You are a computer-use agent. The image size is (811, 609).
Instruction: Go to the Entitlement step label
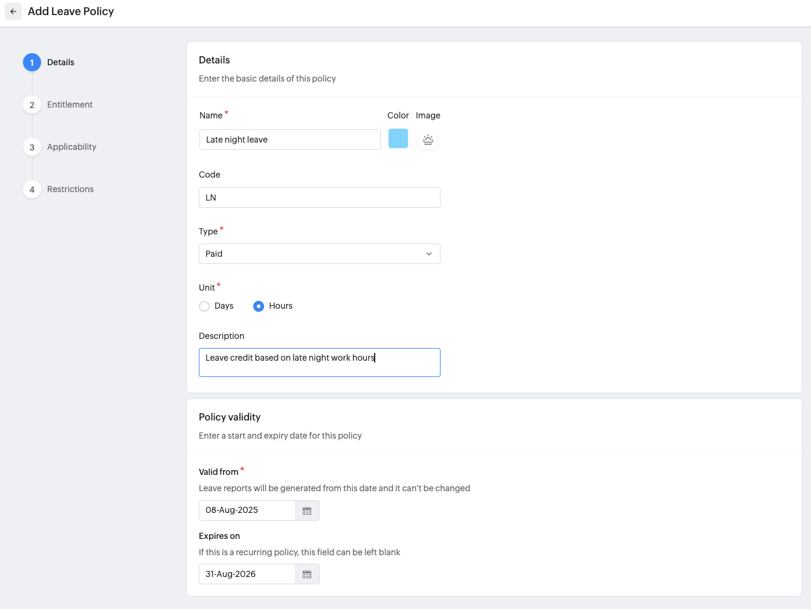coord(69,105)
